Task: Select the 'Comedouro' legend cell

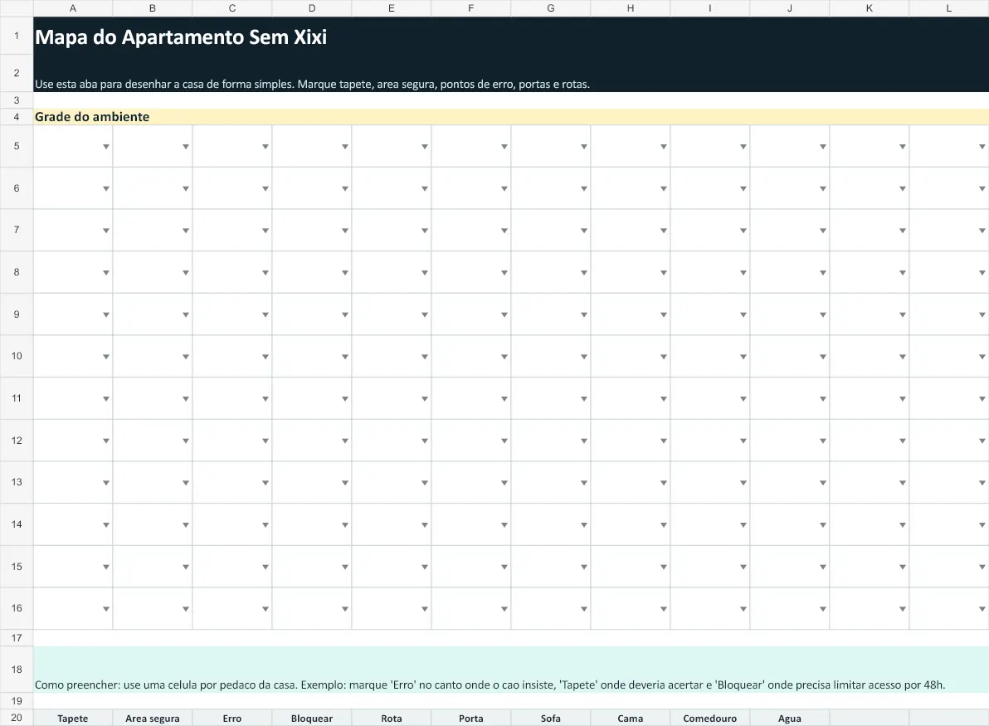Action: click(710, 719)
